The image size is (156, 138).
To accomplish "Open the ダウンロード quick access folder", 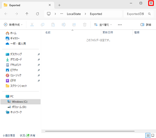I will click(x=14, y=59).
